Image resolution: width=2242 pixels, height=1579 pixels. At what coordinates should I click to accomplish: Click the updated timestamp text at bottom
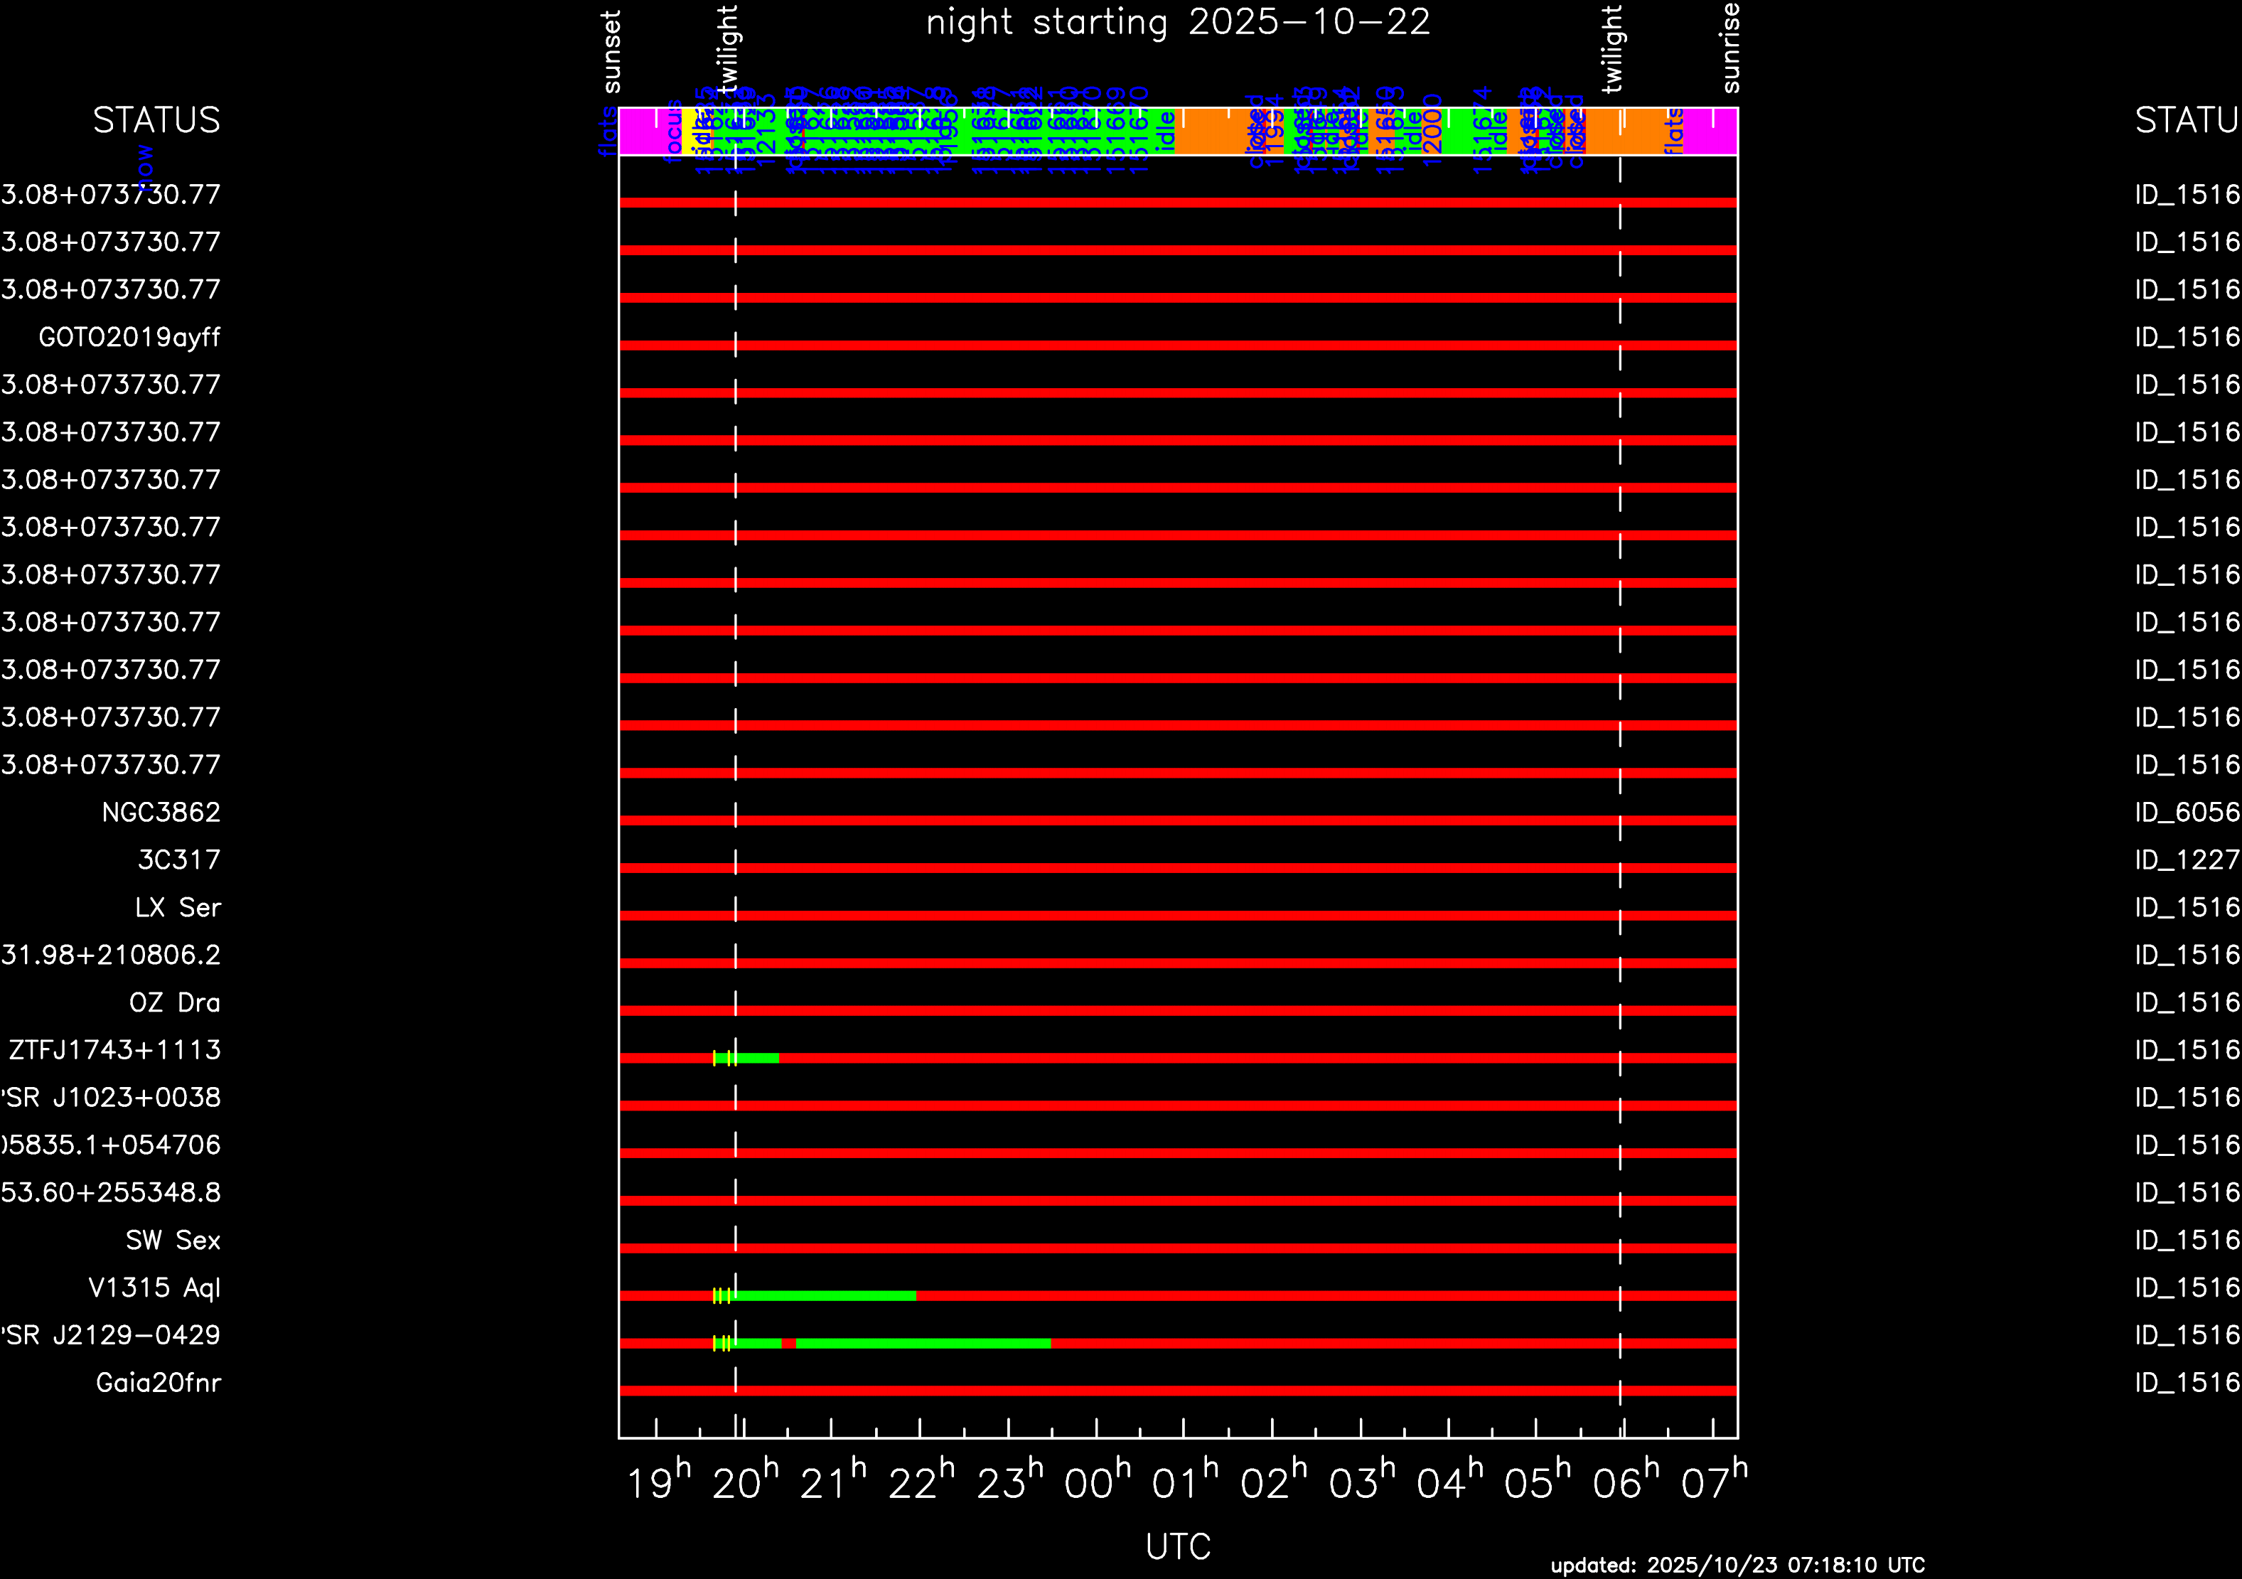point(1737,1565)
